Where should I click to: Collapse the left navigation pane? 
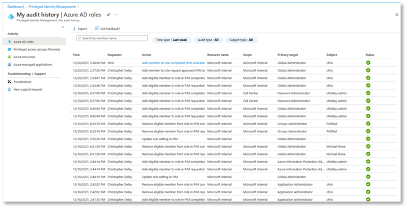pos(63,27)
